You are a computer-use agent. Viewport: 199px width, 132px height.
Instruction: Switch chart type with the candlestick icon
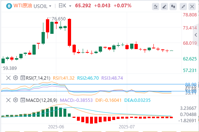pos(173,6)
